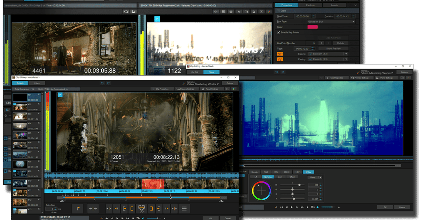Viewport: 421px width, 220px height.
Task: Click the lock icon in main preview toolbar
Action: tap(231, 11)
